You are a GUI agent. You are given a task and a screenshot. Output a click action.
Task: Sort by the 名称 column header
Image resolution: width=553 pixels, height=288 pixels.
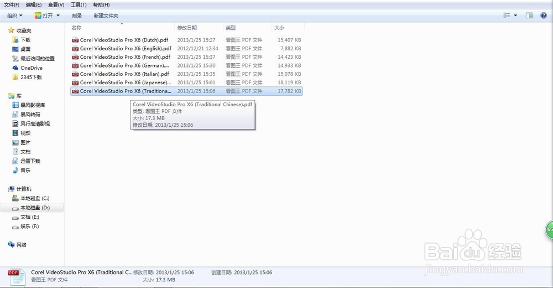coord(76,28)
